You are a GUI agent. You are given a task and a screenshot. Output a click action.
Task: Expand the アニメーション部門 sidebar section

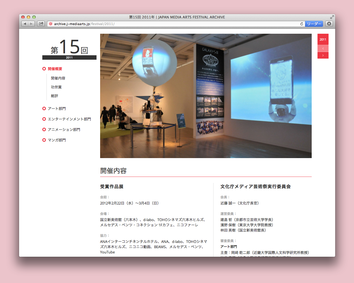pos(64,130)
